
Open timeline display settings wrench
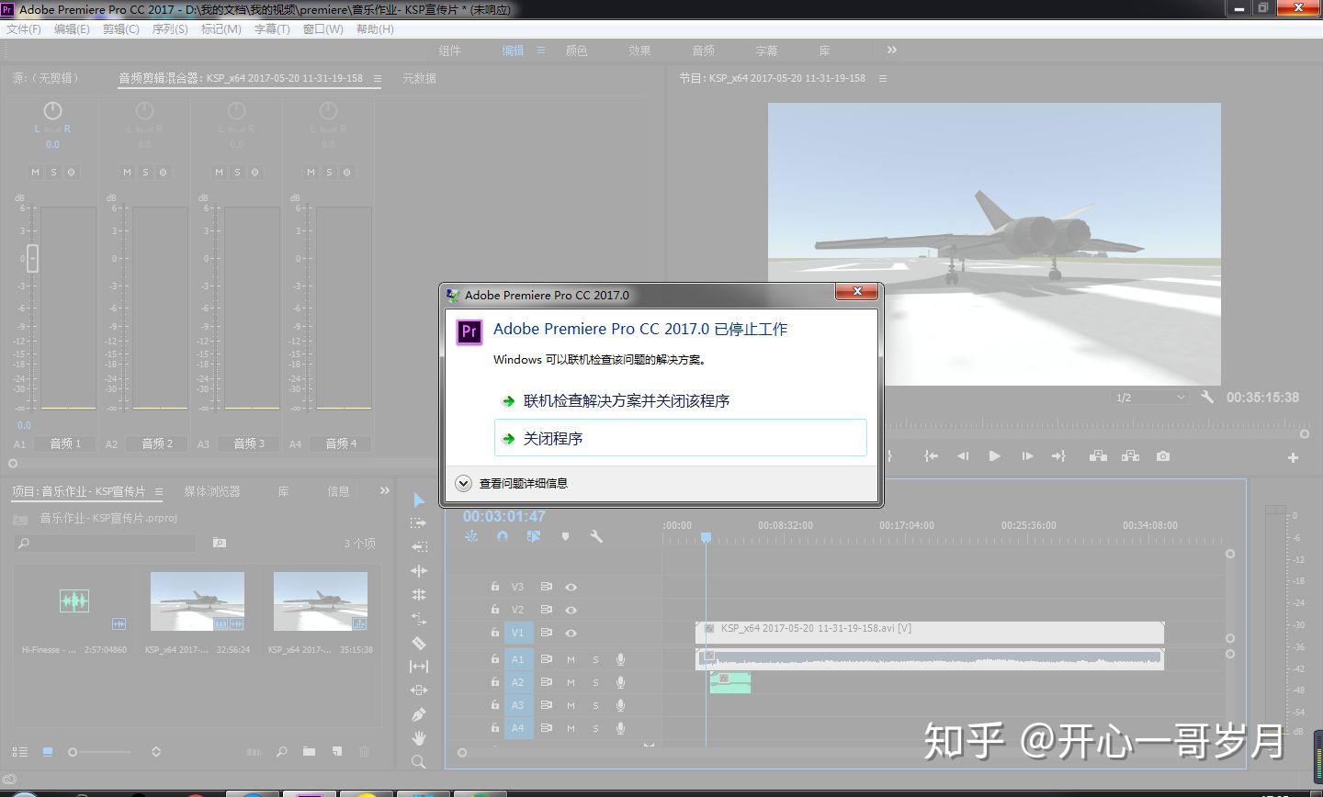596,536
